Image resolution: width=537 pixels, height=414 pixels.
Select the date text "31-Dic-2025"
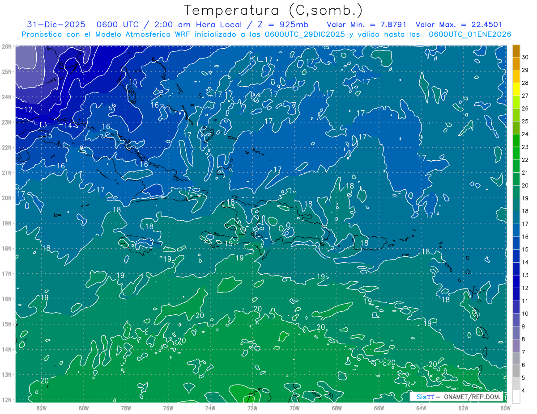coord(56,25)
